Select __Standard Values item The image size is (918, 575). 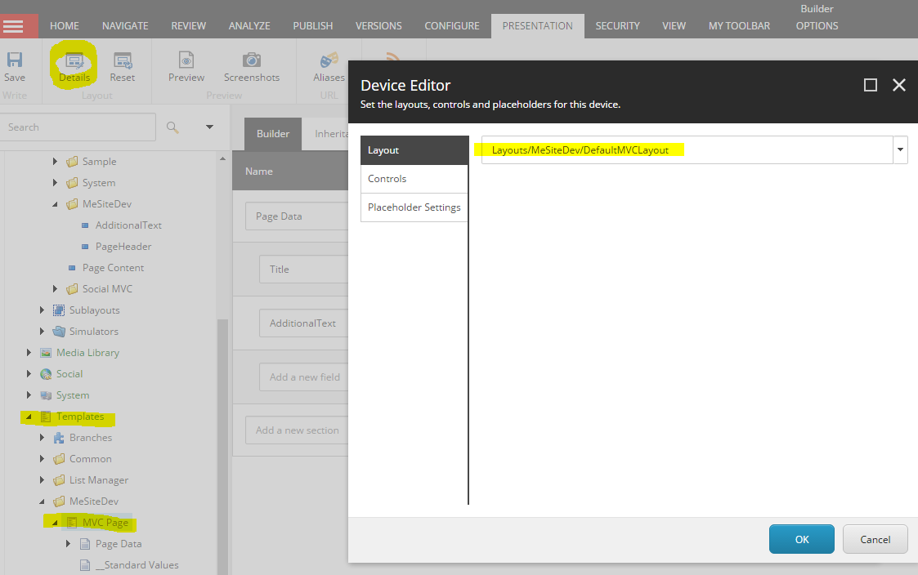coord(137,565)
